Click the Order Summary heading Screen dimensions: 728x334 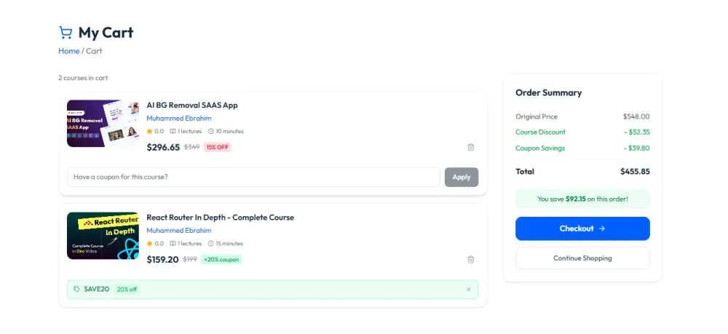[x=548, y=93]
